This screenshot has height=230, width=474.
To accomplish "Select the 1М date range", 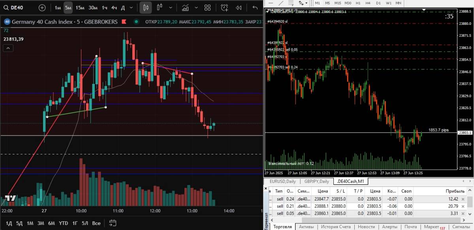I will click(x=30, y=223).
